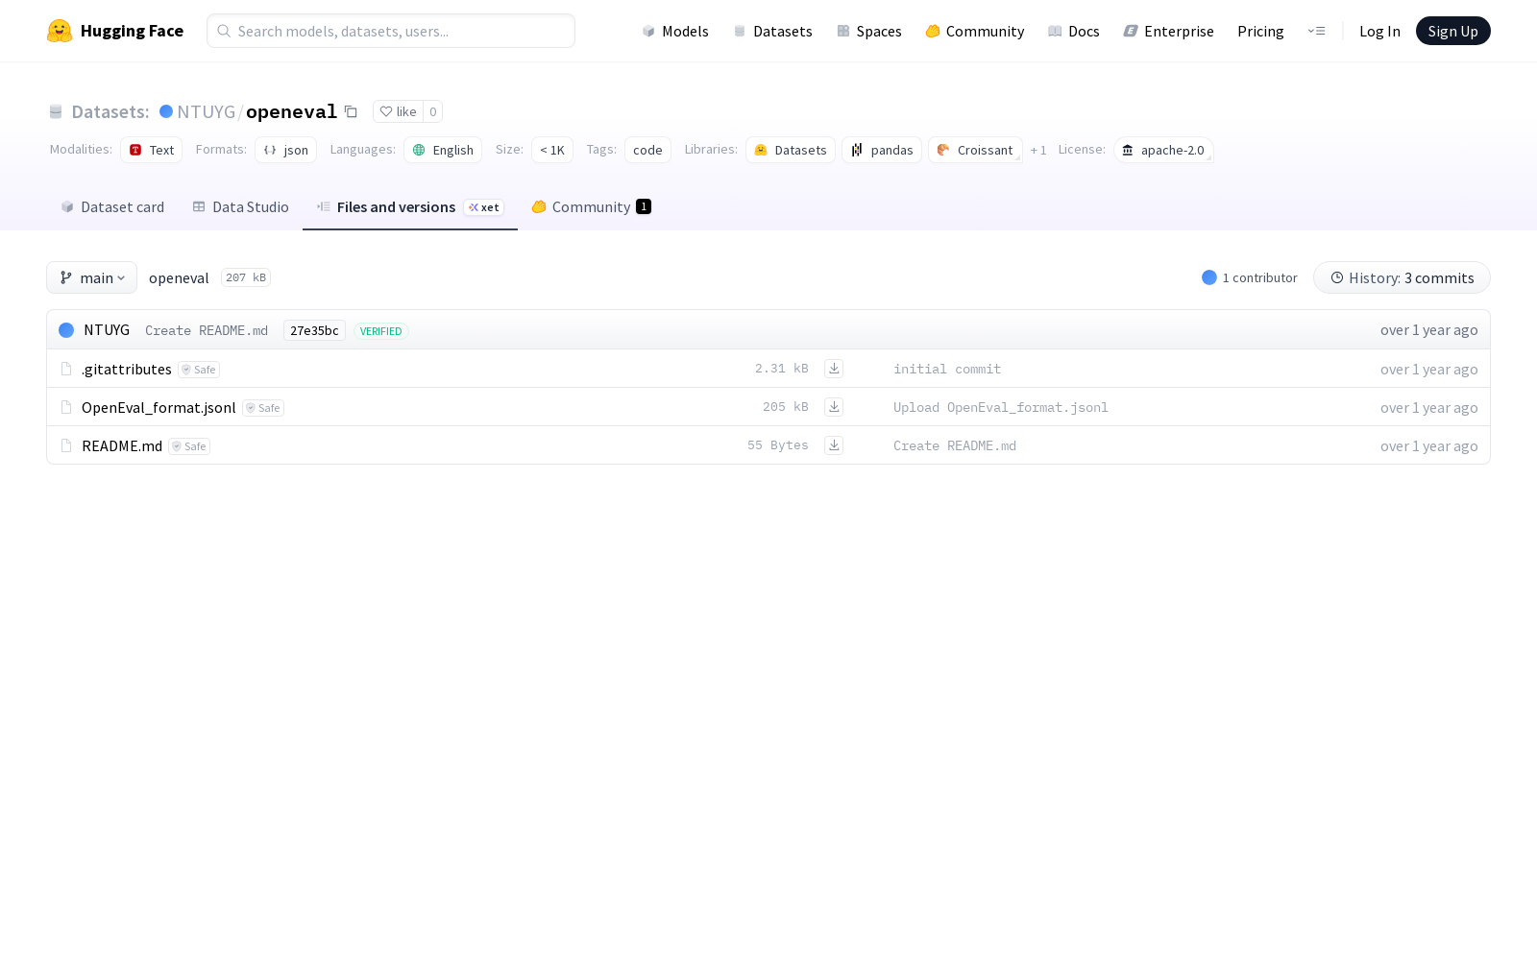Copy the dataset name to clipboard
The width and height of the screenshot is (1537, 960).
coord(351,112)
